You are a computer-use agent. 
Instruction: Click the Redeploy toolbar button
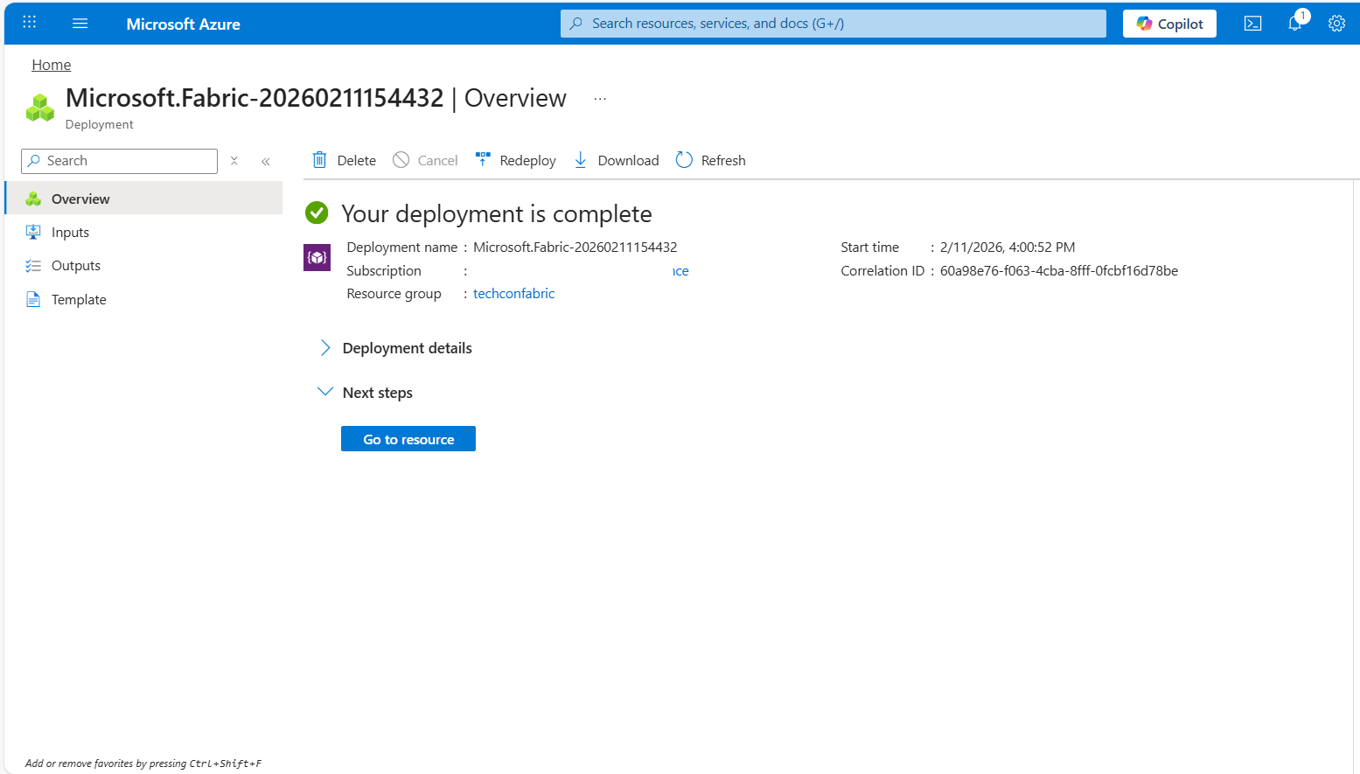pos(516,160)
